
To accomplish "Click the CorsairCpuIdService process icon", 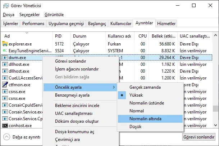I will point(5,105).
